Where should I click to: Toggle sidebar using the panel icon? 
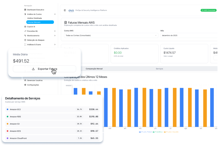point(65,10)
